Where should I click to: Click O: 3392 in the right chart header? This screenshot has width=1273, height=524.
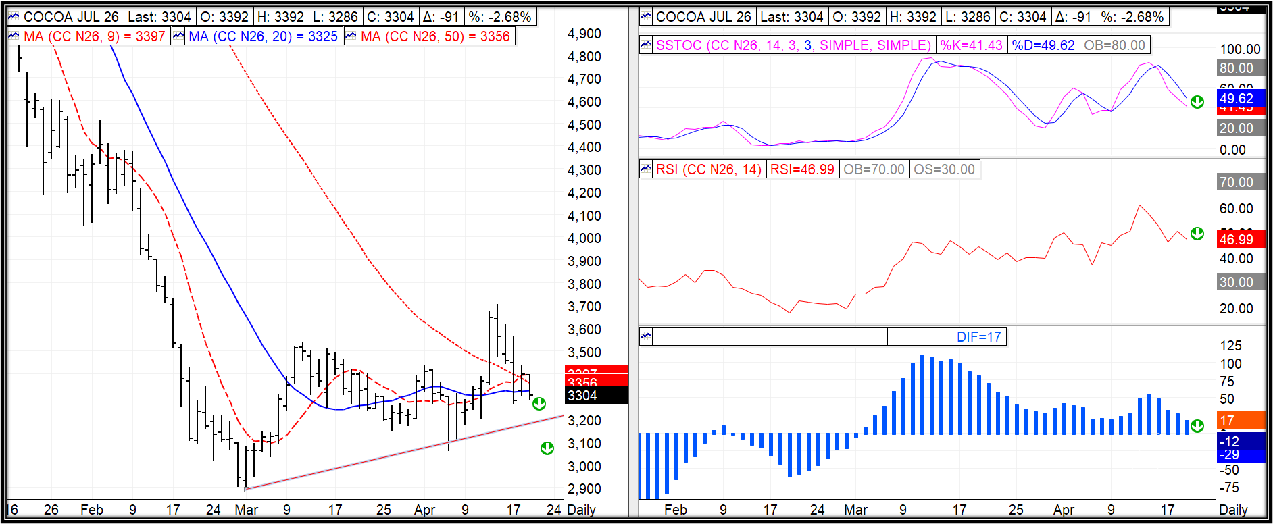(x=857, y=17)
